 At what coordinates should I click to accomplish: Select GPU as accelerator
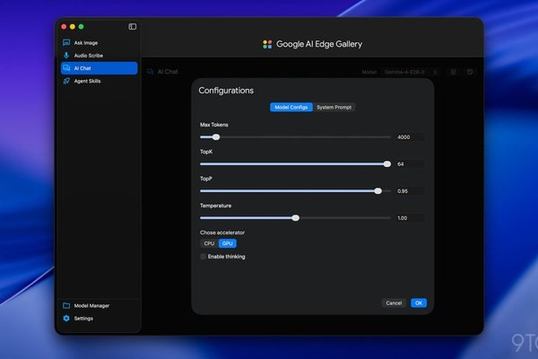tap(227, 243)
